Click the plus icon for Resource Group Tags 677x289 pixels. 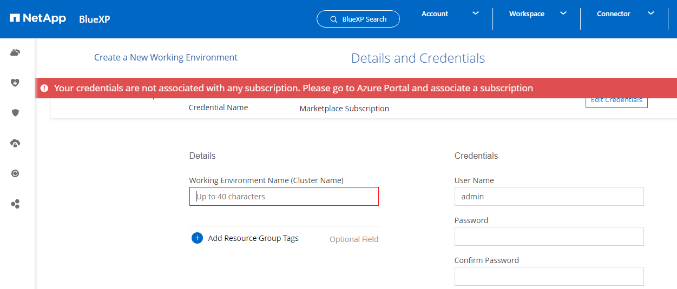(197, 238)
